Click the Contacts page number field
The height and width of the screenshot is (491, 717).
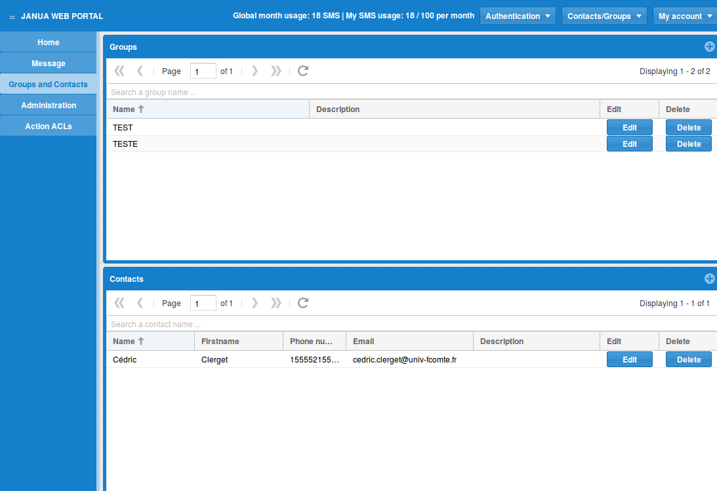click(203, 303)
